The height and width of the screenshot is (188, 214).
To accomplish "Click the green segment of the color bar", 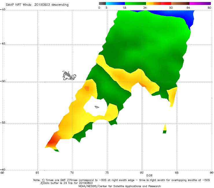I will (x=135, y=3).
